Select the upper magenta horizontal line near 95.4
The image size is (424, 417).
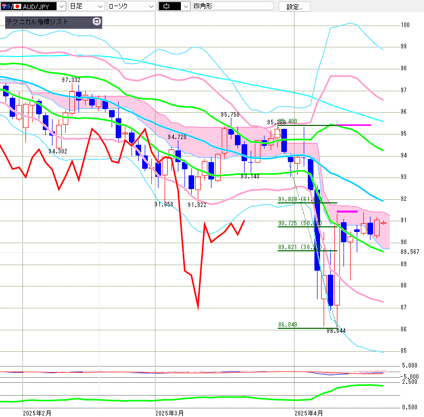coord(354,125)
